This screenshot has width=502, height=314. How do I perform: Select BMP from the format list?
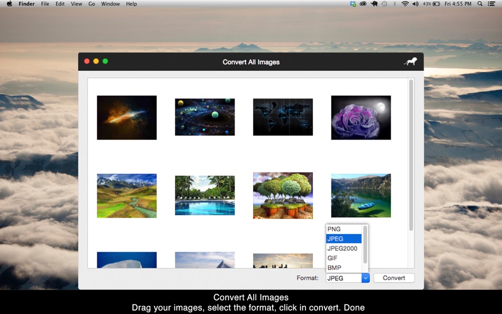342,267
